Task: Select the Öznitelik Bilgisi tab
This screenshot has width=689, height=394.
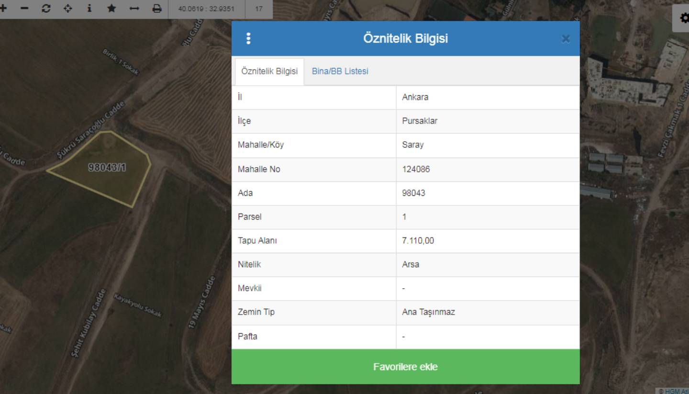Action: (269, 71)
